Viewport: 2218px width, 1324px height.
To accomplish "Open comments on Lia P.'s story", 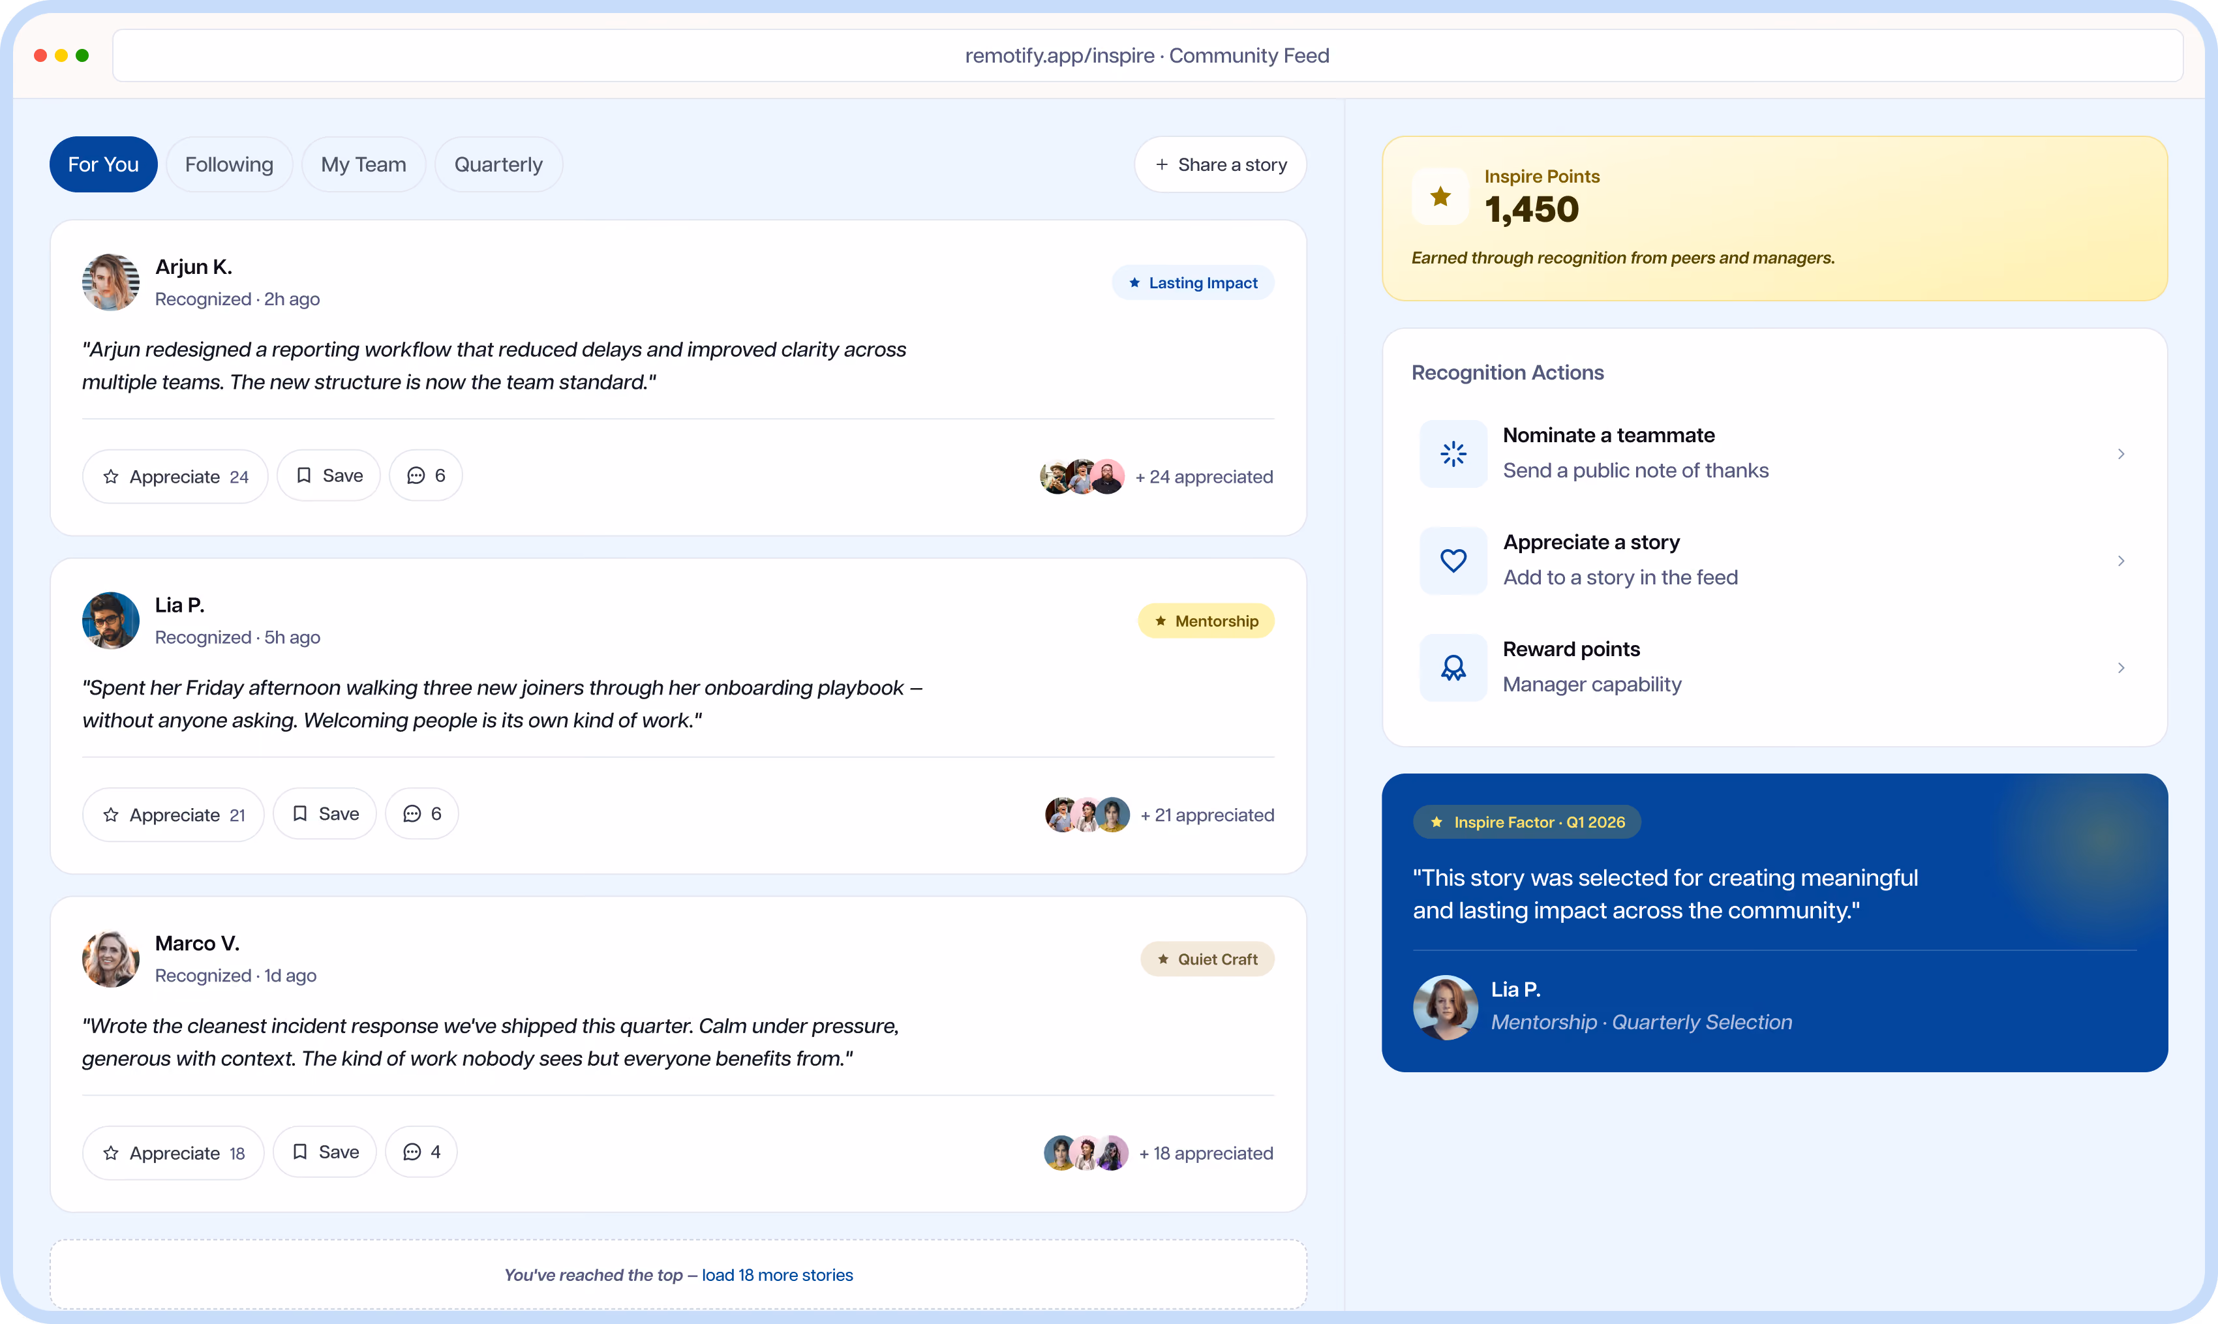I will 422,814.
